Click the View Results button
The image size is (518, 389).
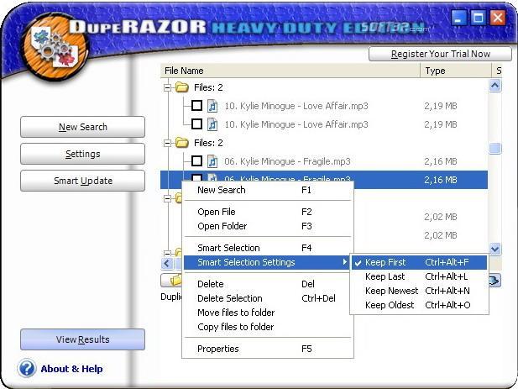(82, 339)
